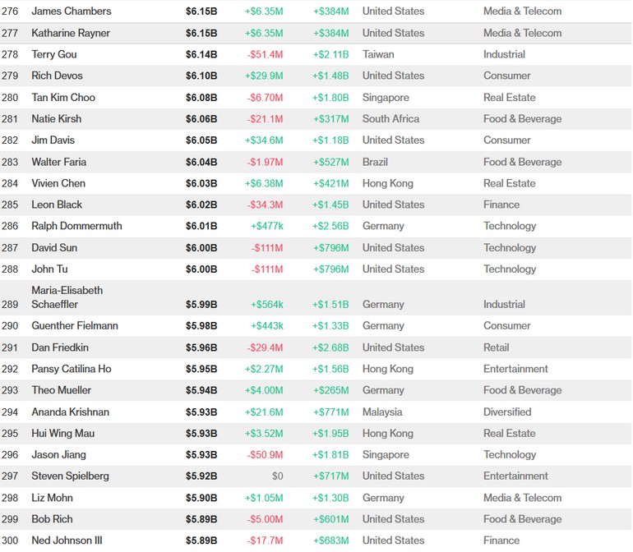633x552 pixels.
Task: Select Walter Faria from the list
Action: (x=58, y=162)
